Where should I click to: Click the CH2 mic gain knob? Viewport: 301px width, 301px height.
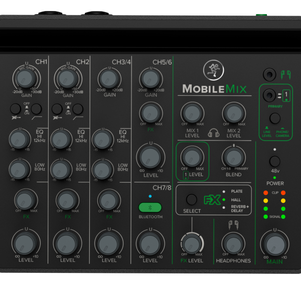pos(67,79)
